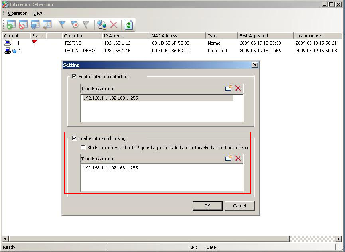
Task: Delete IP range in intrusion blocking section
Action: click(x=238, y=158)
